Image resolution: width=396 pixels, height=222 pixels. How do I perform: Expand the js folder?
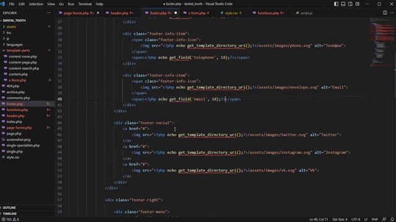27,38
